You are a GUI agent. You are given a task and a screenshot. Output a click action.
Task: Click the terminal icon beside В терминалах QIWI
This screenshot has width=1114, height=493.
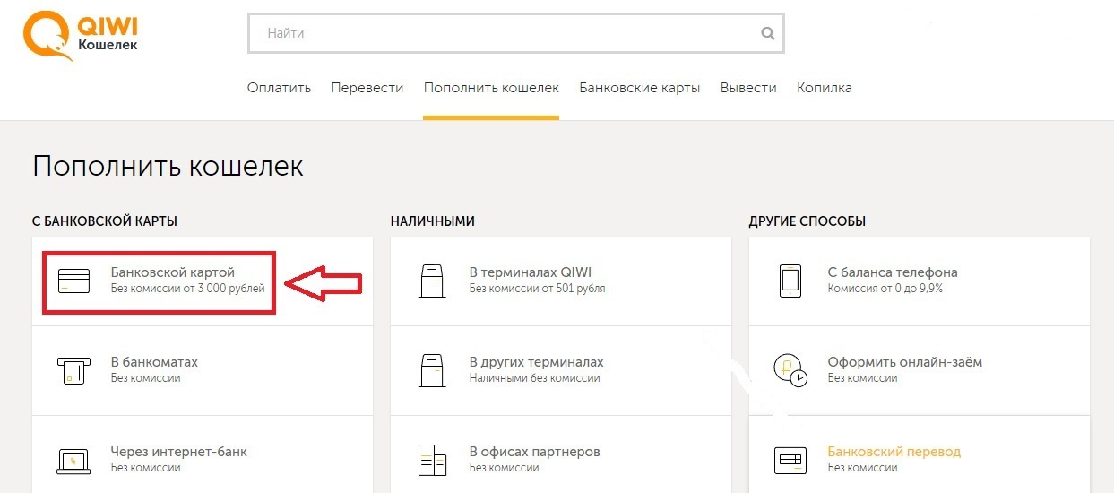tap(432, 281)
